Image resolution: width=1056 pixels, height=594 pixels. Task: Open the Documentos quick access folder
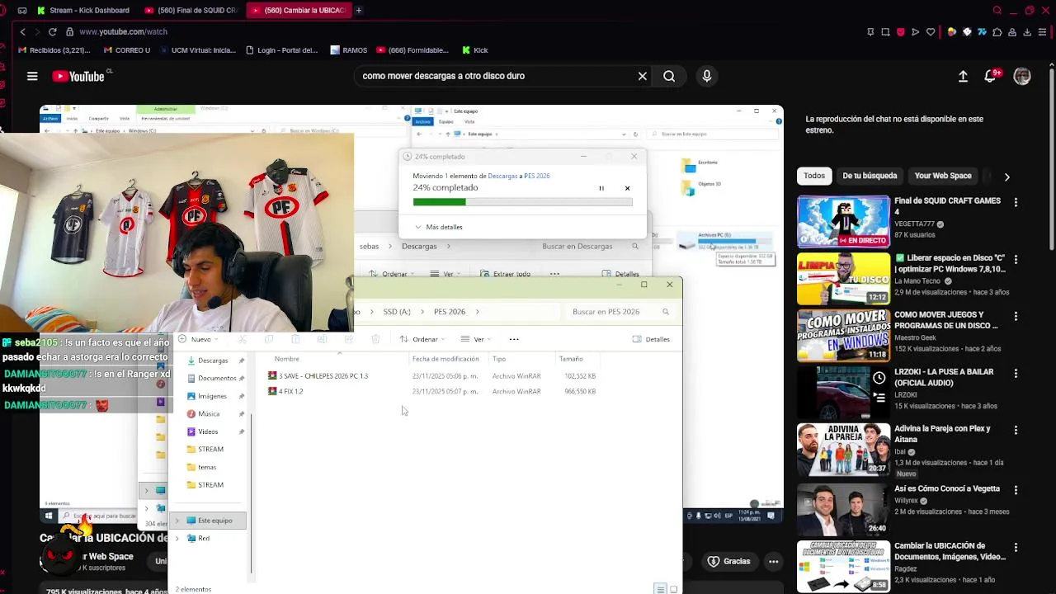(x=217, y=378)
